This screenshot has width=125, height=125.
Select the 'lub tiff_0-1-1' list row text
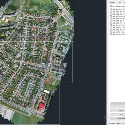(119, 9)
